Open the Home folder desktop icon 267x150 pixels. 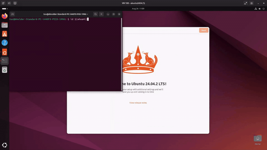point(257,140)
